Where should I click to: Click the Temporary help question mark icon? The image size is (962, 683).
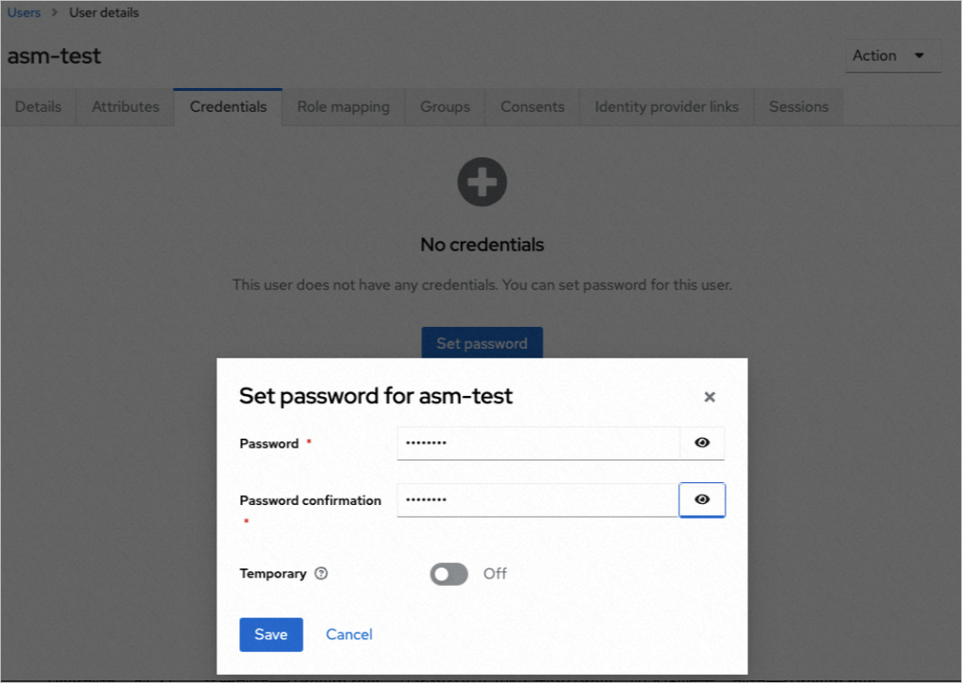pos(321,574)
